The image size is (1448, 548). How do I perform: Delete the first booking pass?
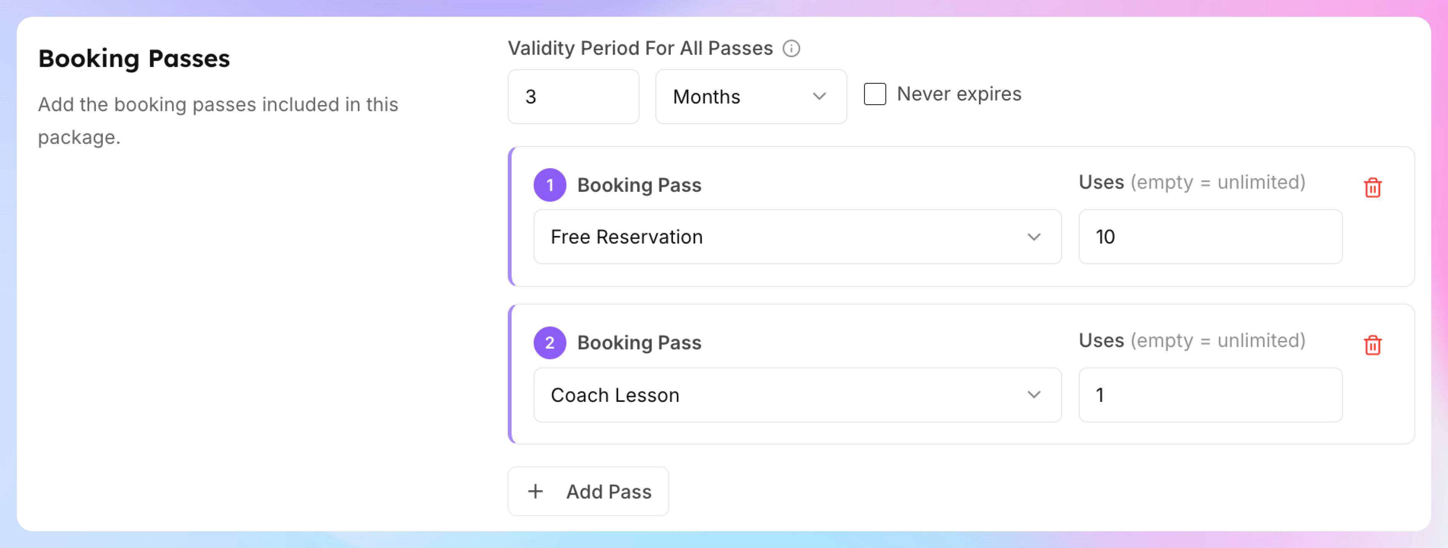coord(1372,188)
